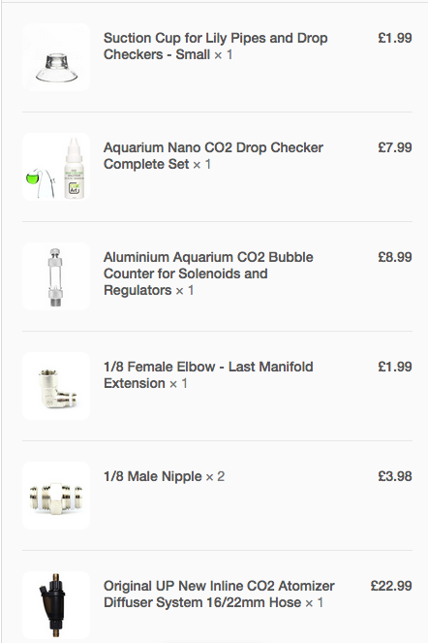Select the 1/8 Male Nipple item name
Viewport: 428px width, 643px height.
pos(153,476)
